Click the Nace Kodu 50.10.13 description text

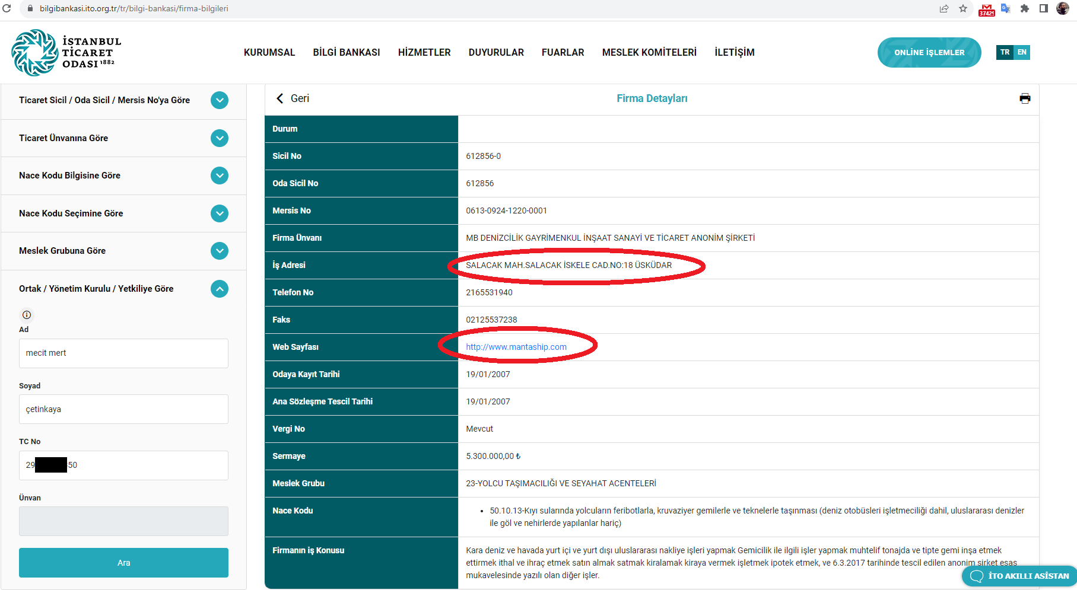point(757,517)
